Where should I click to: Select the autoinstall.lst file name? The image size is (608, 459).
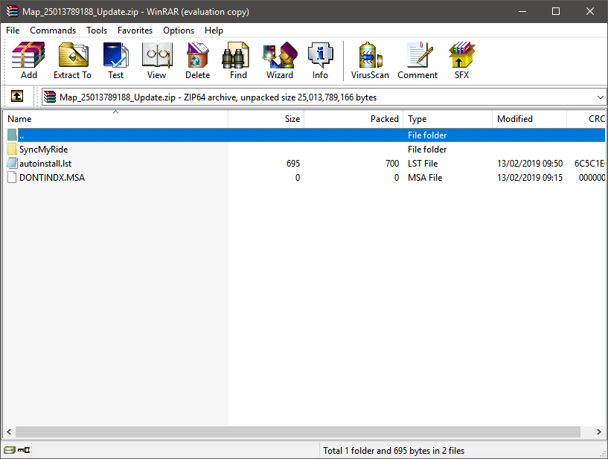45,164
